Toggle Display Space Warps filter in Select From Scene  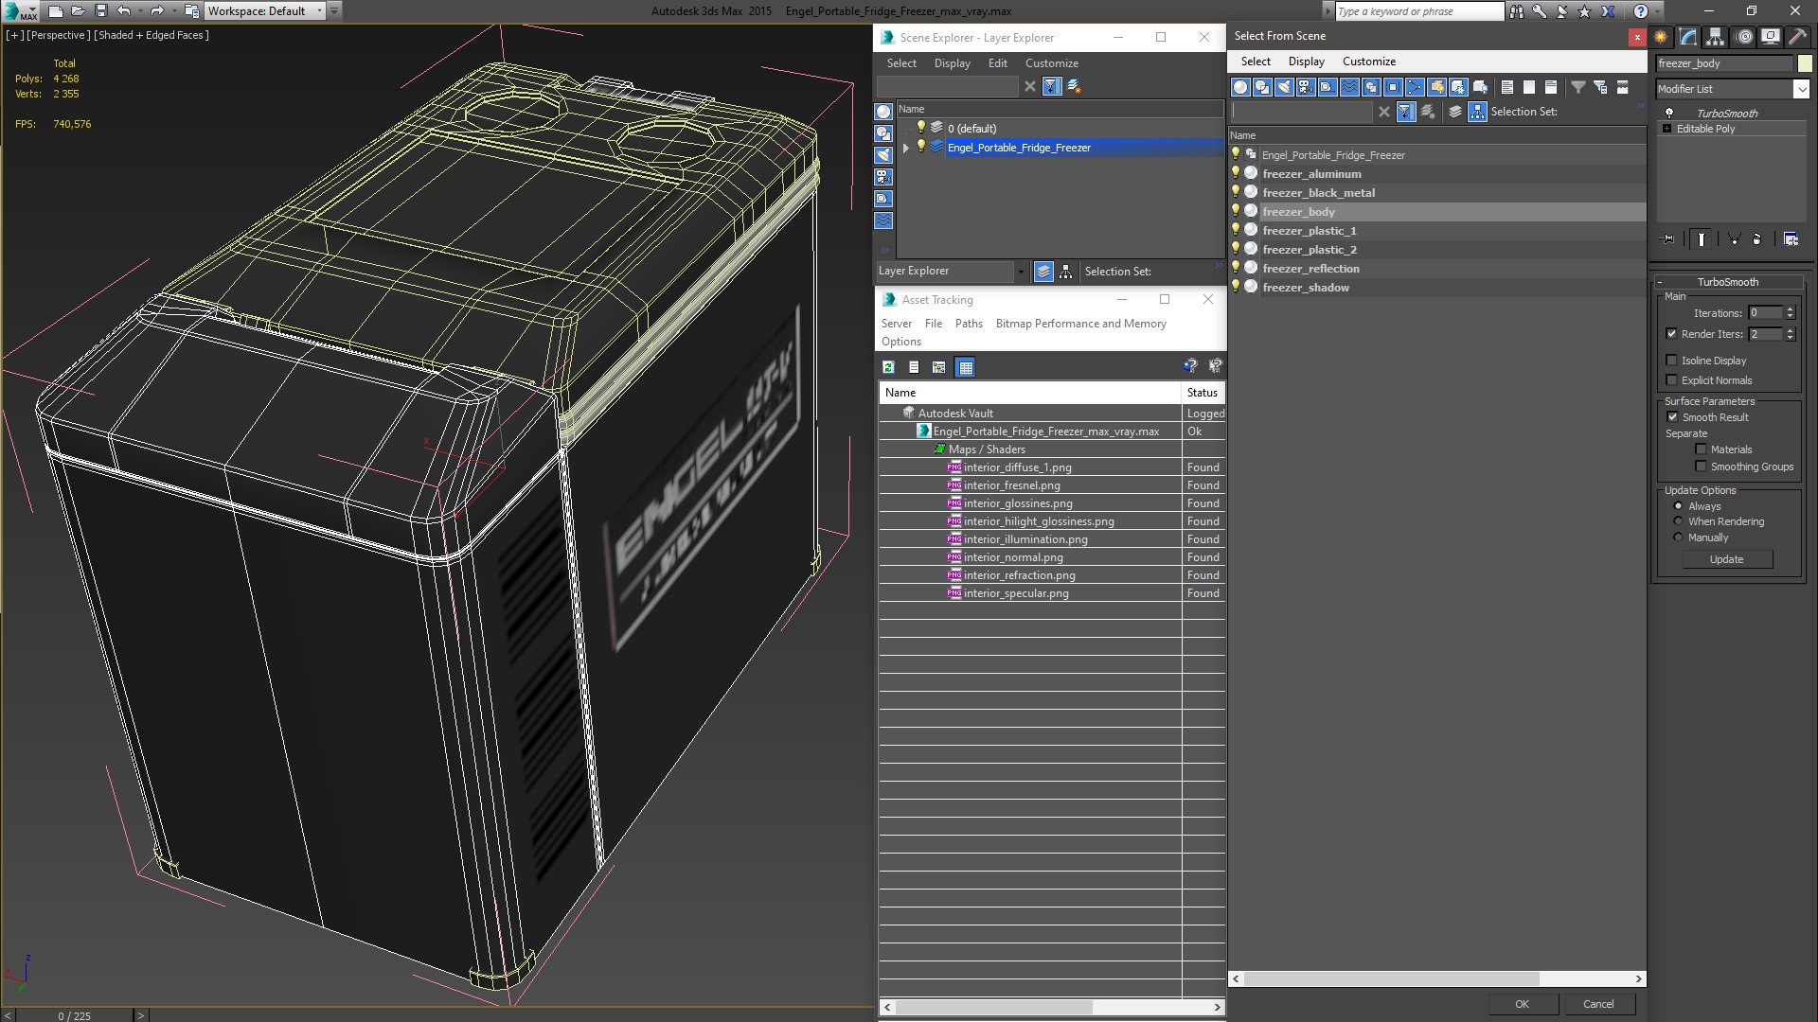pos(1349,87)
